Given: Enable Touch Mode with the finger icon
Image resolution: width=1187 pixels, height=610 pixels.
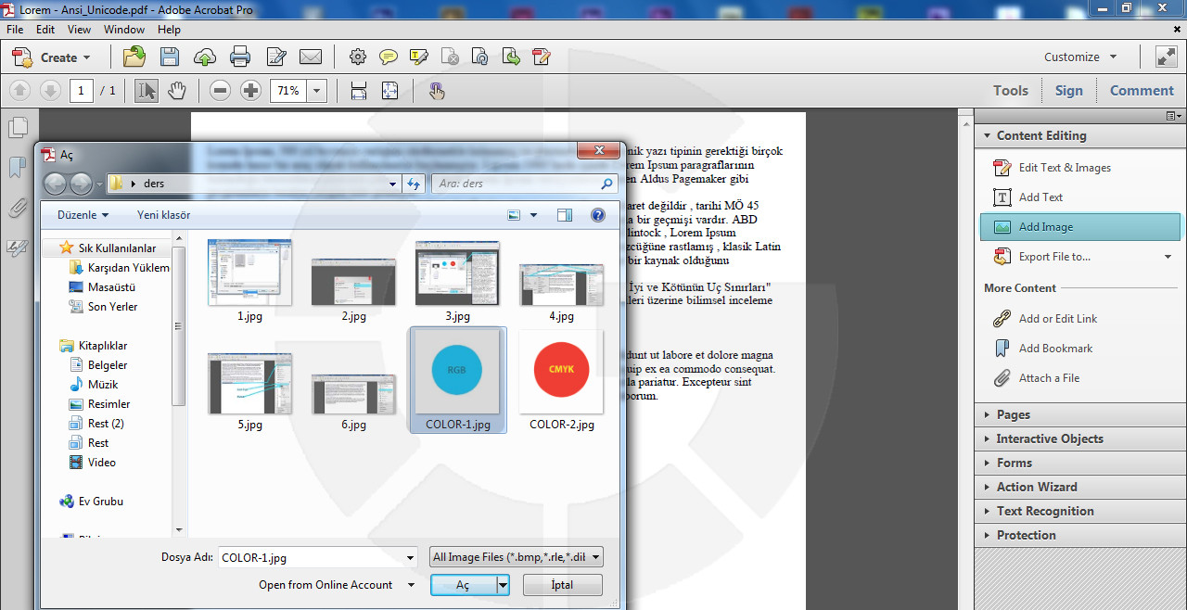Looking at the screenshot, I should pos(437,90).
